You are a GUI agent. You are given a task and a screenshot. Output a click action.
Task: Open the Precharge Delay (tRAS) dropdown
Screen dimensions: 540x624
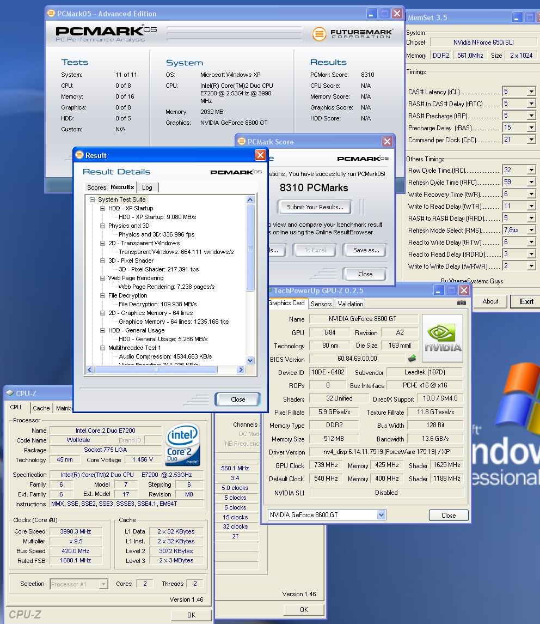[531, 128]
